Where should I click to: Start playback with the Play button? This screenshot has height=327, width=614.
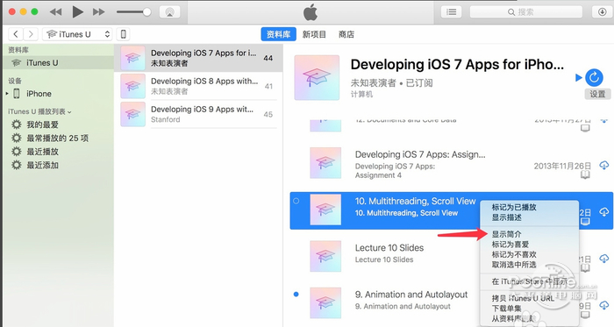point(77,12)
